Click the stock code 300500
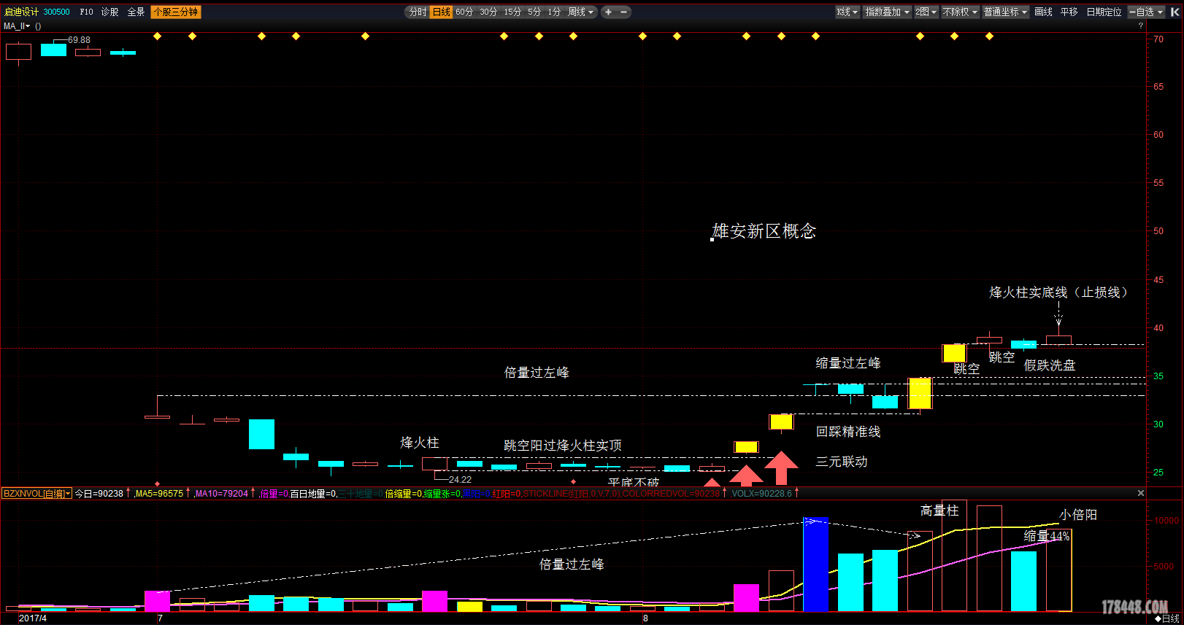This screenshot has width=1184, height=625. pos(57,12)
